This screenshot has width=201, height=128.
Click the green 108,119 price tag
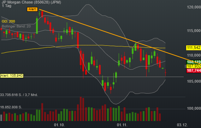click(x=194, y=62)
